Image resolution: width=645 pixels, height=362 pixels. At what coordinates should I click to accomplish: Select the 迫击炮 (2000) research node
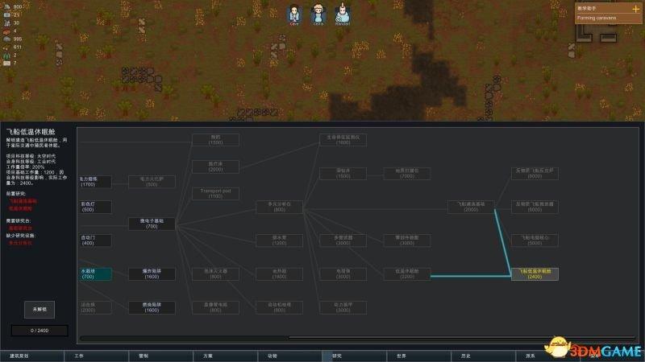pyautogui.click(x=95, y=308)
